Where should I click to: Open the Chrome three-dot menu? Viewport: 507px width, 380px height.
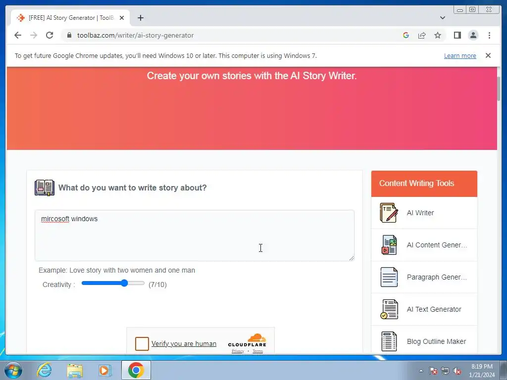pos(489,35)
